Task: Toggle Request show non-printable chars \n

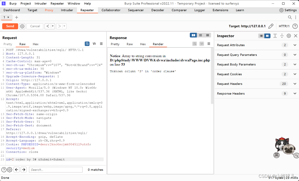Action: click(94, 44)
